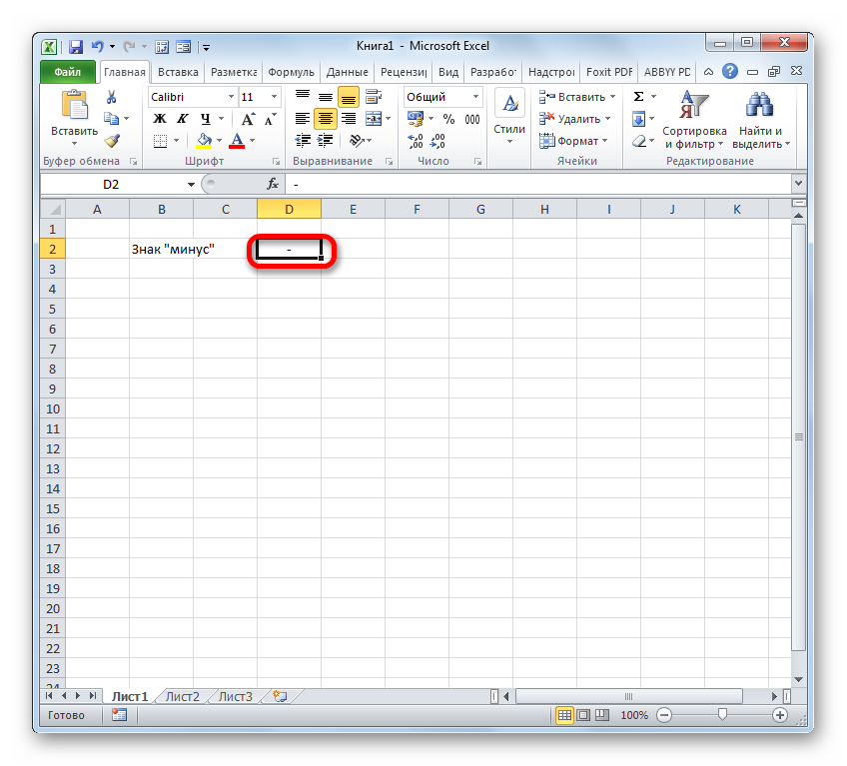Apply yellow fill color bucket
847x766 pixels.
pos(204,141)
